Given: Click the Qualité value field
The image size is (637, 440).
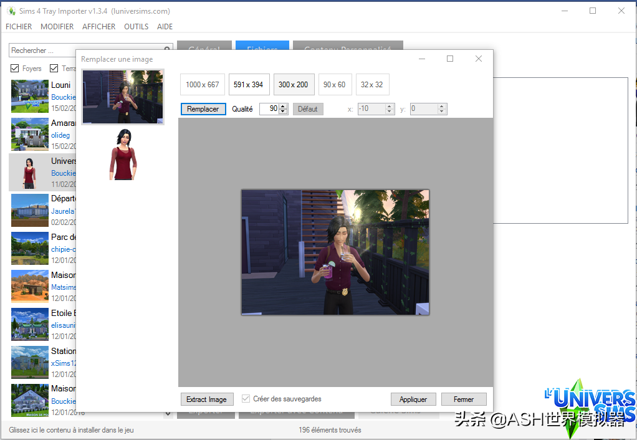Looking at the screenshot, I should (269, 109).
